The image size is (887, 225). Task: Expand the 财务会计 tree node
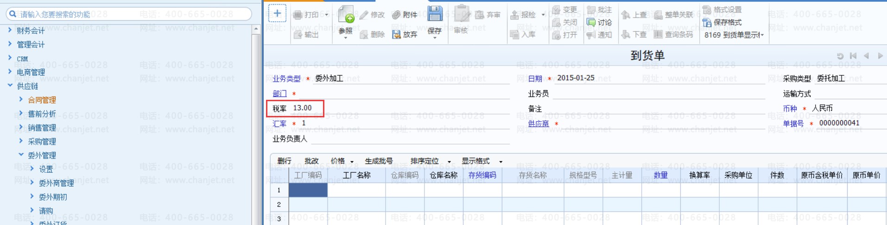tap(10, 30)
